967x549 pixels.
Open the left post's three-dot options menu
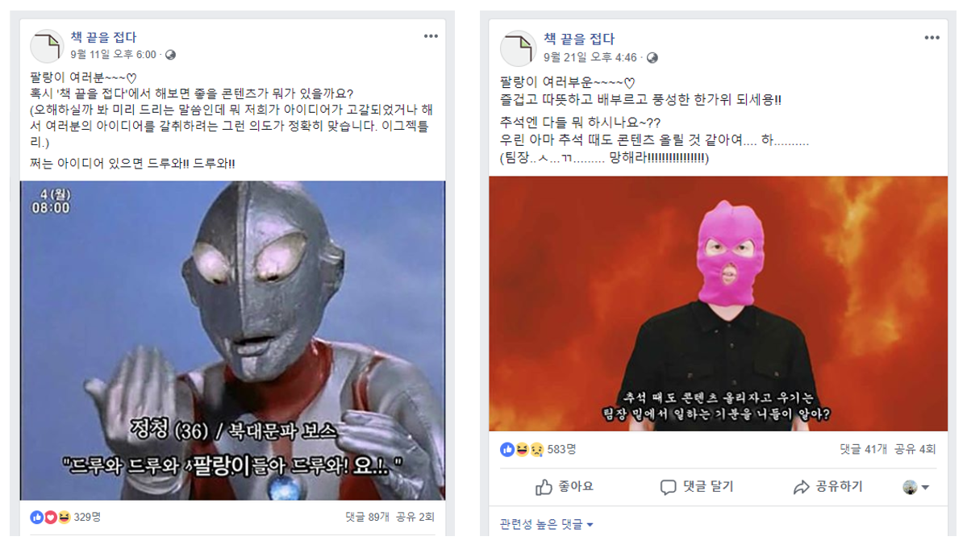click(x=431, y=36)
